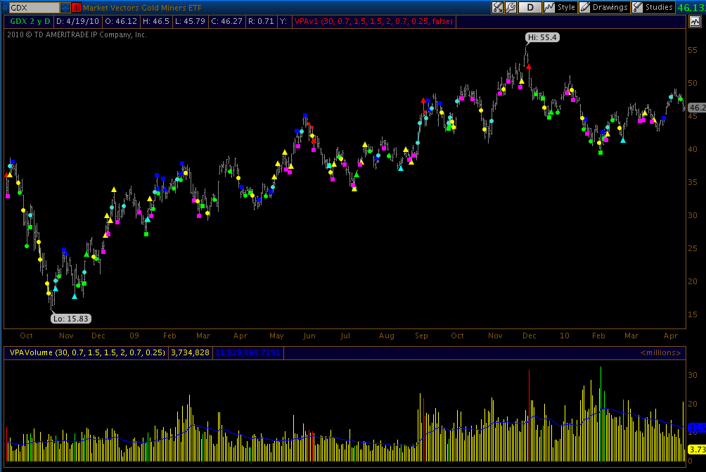Click the red number 1 link indicator
706x472 pixels.
coord(76,8)
